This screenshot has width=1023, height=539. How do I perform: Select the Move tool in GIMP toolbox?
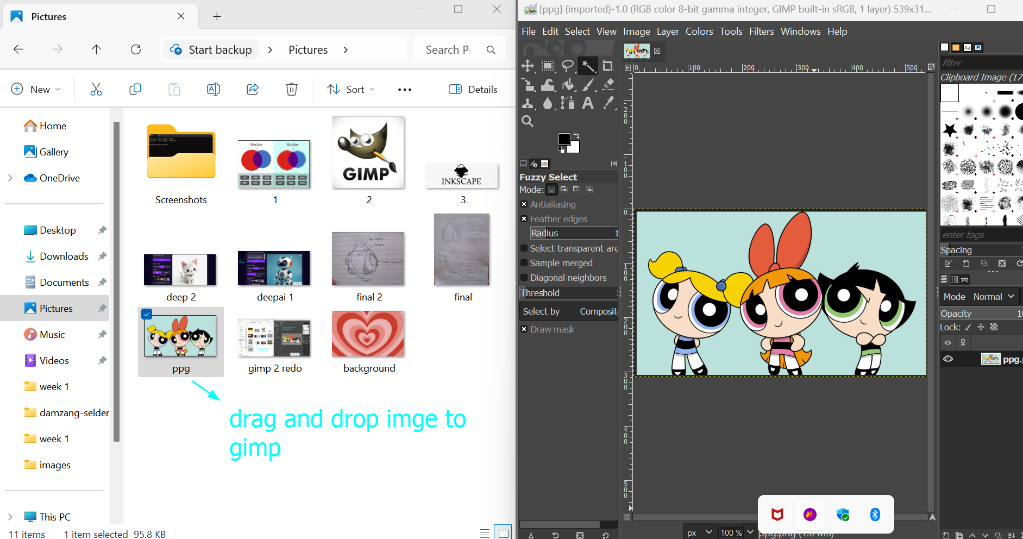pos(528,66)
